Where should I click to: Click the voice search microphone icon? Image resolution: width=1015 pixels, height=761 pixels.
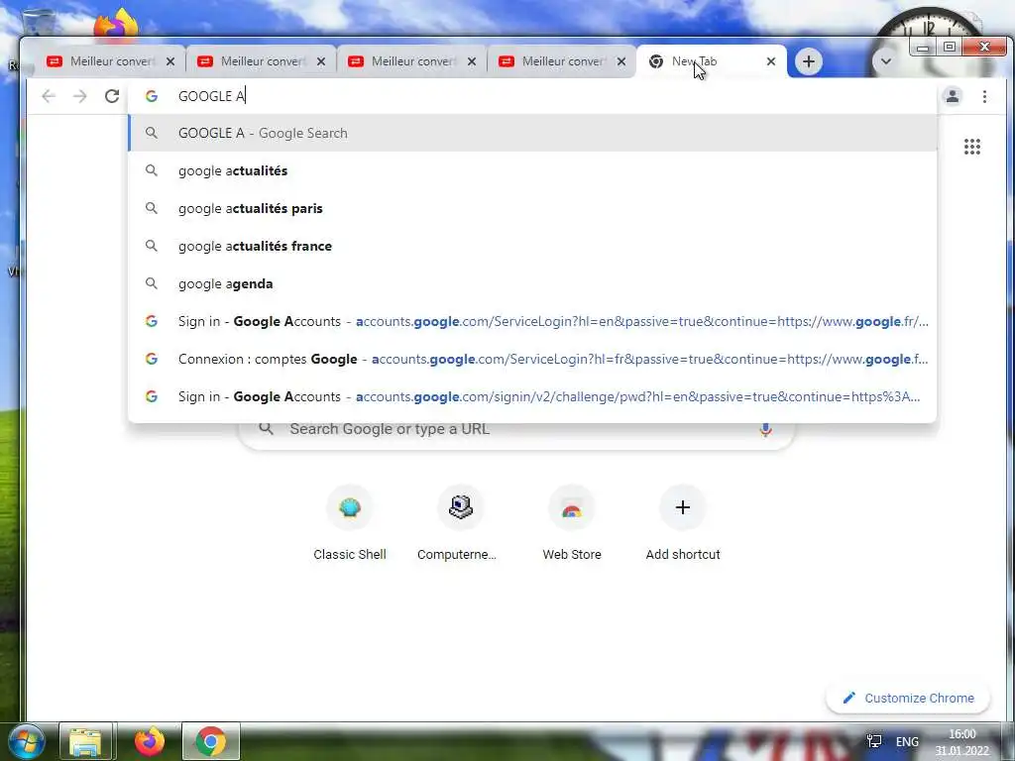[765, 429]
